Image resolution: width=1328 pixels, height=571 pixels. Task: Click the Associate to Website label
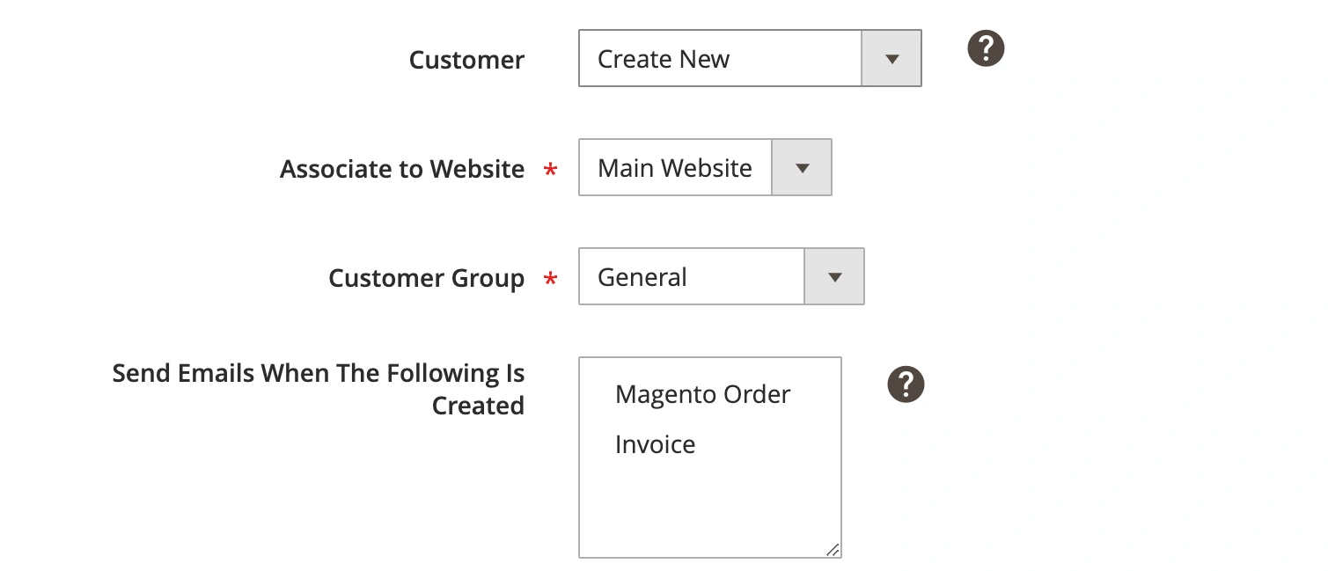(x=402, y=168)
